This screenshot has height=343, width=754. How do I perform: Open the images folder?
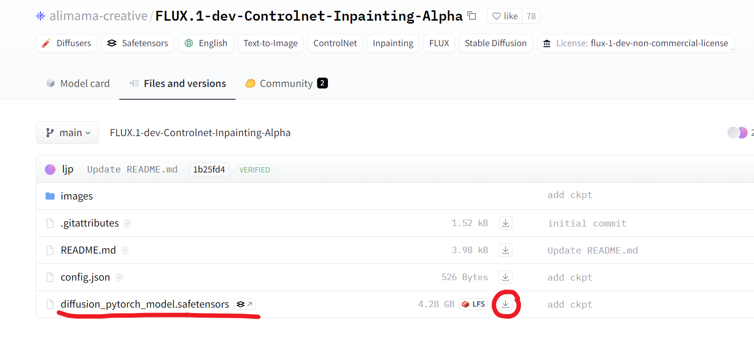pos(77,196)
